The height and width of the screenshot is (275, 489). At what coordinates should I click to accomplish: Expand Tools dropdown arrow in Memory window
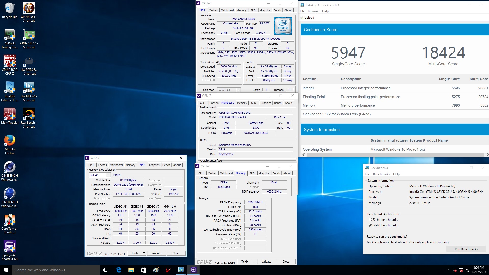(x=254, y=262)
